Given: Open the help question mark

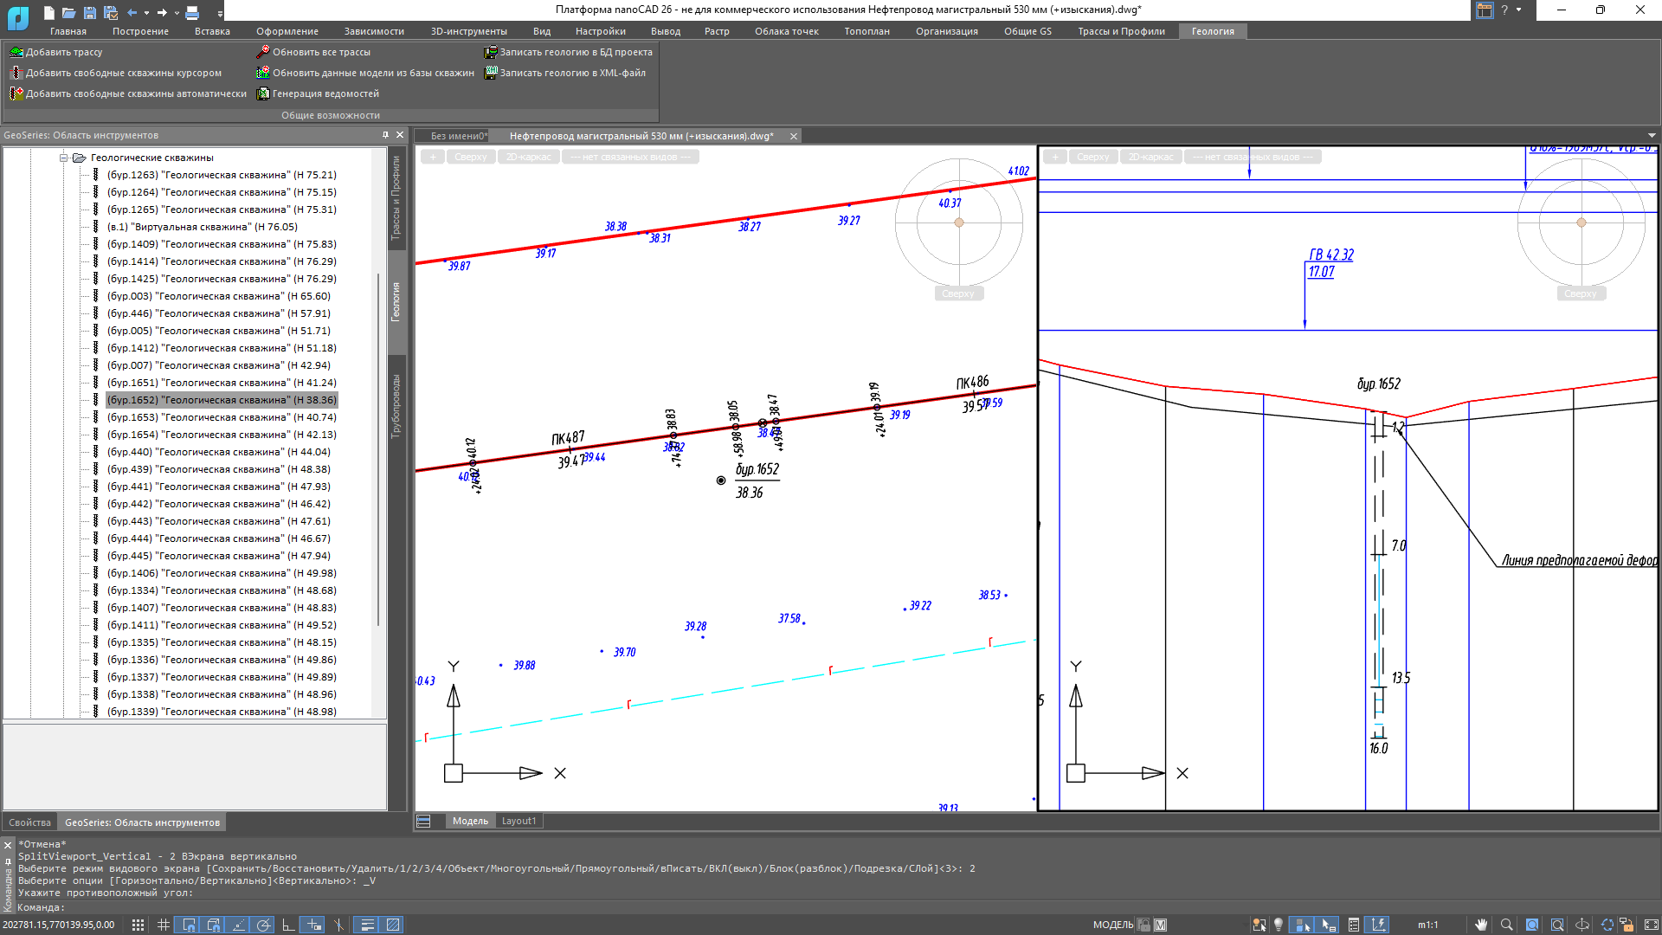Looking at the screenshot, I should click(1504, 10).
